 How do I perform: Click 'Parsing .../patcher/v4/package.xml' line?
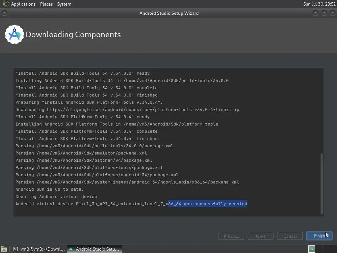coord(84,160)
